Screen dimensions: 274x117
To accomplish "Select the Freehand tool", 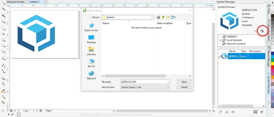I will tap(3, 28).
